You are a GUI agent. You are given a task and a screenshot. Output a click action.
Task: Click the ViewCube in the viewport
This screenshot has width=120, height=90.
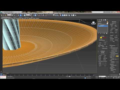pyautogui.click(x=93, y=23)
